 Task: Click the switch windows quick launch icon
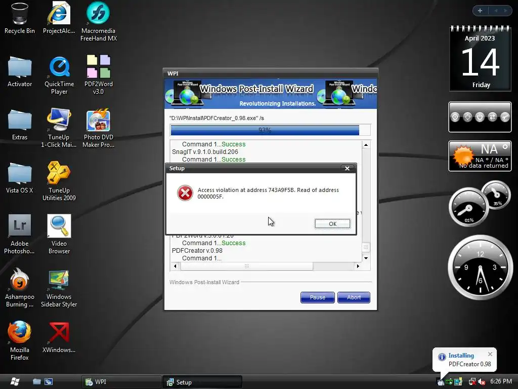(49, 382)
